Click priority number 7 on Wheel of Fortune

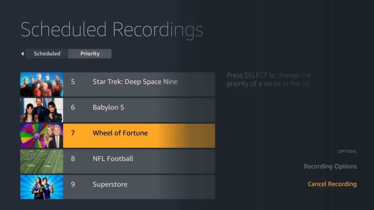coord(73,133)
